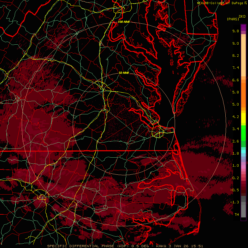Viewport: 248px width, 248px height.
Task: Click the 5.8 value on the color scale
Action: pos(236,92)
